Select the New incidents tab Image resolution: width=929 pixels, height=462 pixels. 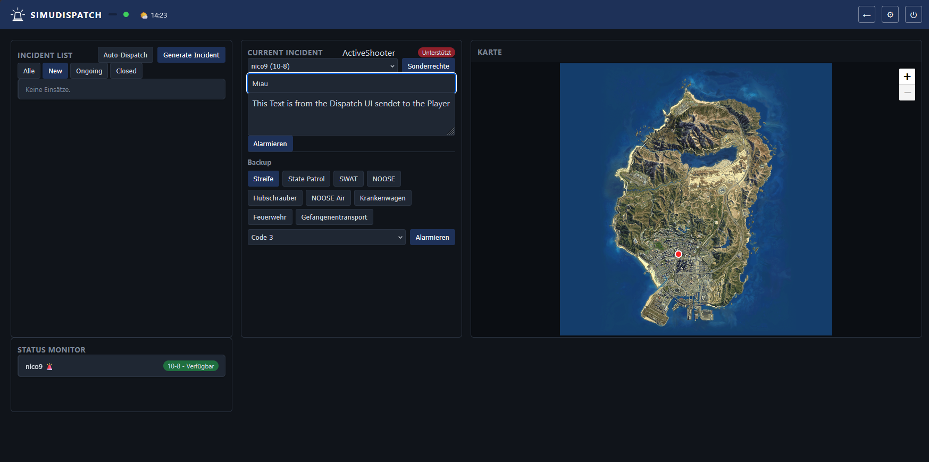click(55, 71)
